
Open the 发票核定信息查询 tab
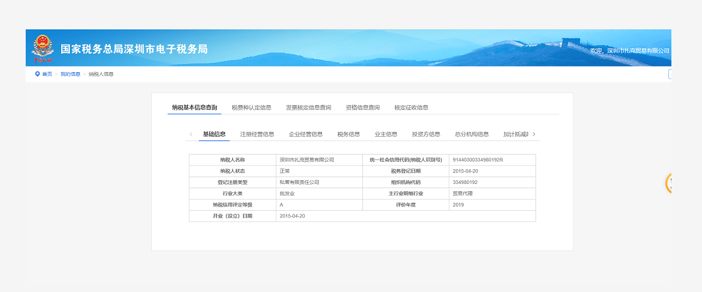click(308, 108)
